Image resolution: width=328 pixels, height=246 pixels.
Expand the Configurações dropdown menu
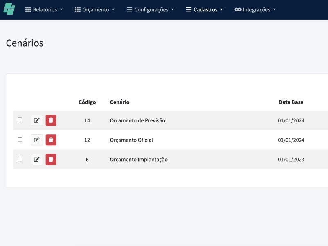[x=151, y=9]
